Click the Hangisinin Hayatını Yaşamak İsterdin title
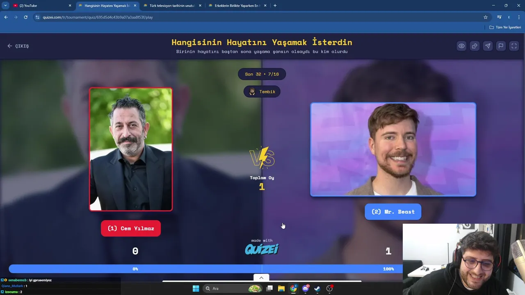The width and height of the screenshot is (525, 295). click(x=262, y=42)
